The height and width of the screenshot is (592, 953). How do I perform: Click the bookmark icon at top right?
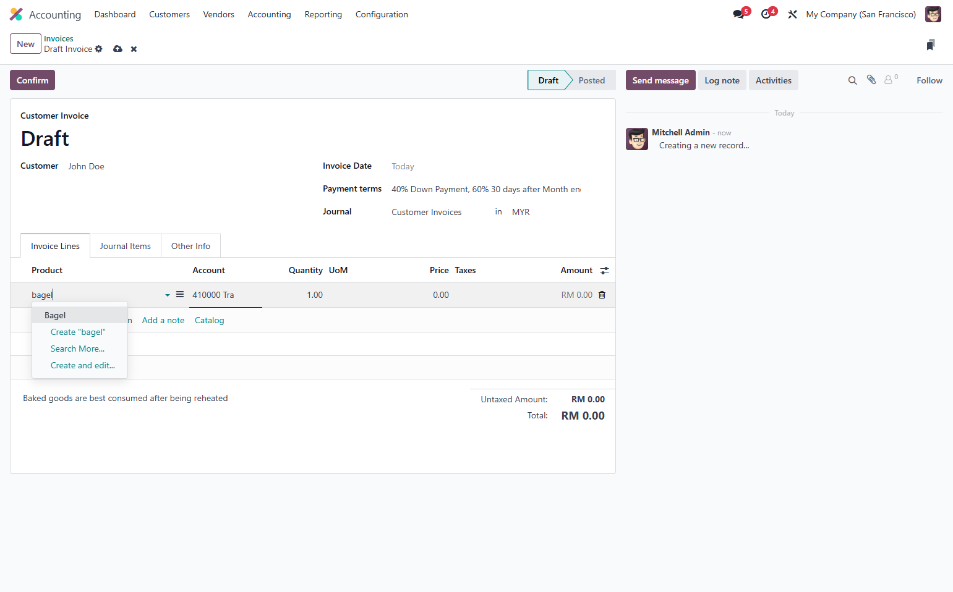pyautogui.click(x=931, y=44)
